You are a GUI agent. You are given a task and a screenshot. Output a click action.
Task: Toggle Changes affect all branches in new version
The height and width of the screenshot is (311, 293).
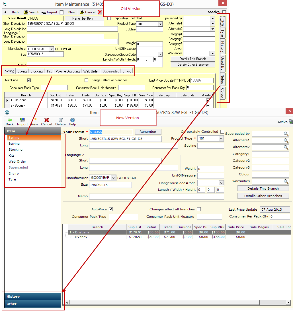(x=199, y=209)
